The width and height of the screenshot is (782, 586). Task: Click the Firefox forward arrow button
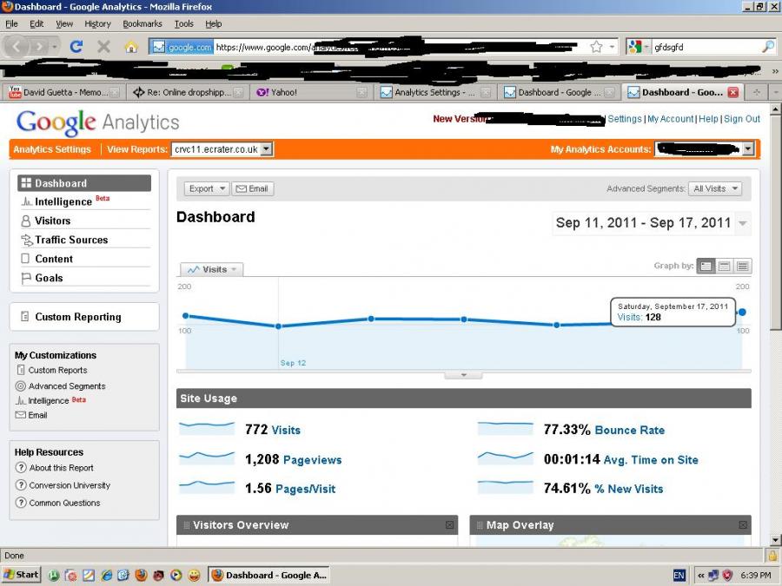tap(39, 47)
